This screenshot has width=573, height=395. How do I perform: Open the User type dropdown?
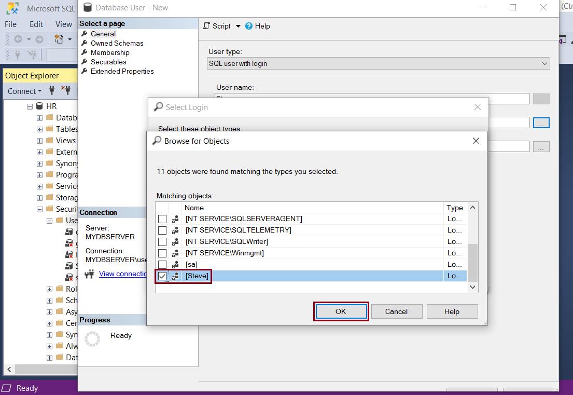pos(545,63)
